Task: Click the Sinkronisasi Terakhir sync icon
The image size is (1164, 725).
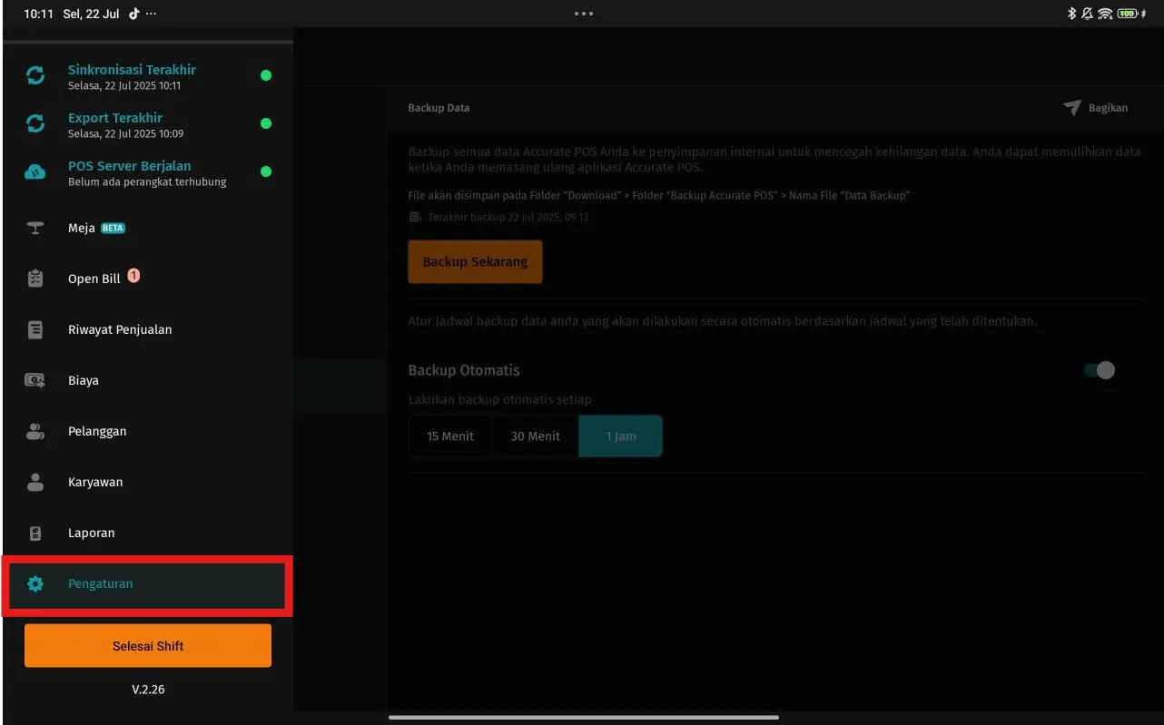Action: coord(35,76)
